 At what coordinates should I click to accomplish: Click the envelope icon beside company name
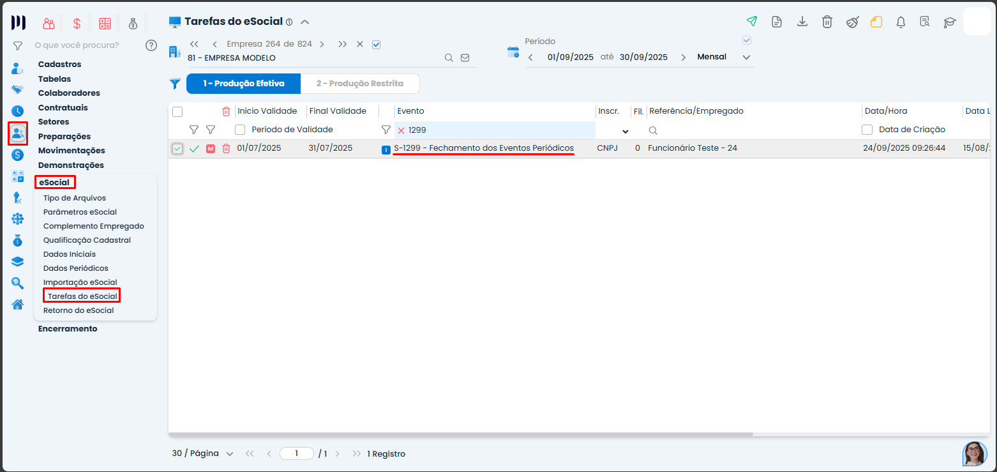[x=465, y=57]
